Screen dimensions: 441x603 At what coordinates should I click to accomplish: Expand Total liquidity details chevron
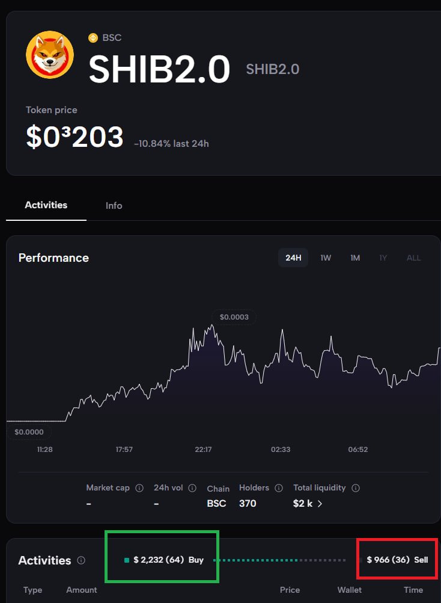320,504
